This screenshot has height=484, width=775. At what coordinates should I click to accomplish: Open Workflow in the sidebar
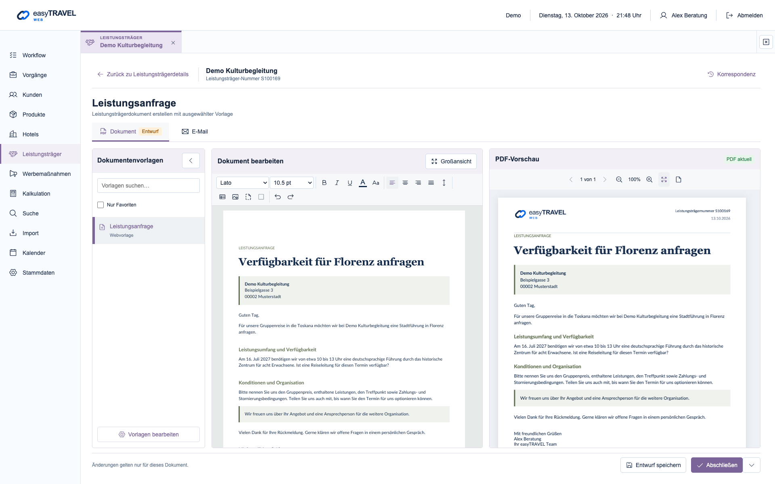(x=40, y=55)
